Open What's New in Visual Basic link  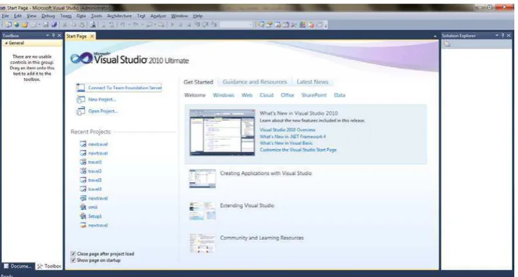click(286, 143)
